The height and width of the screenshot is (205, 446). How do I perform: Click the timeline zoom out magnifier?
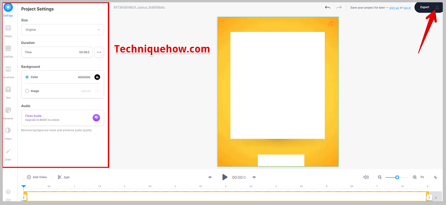coord(380,177)
